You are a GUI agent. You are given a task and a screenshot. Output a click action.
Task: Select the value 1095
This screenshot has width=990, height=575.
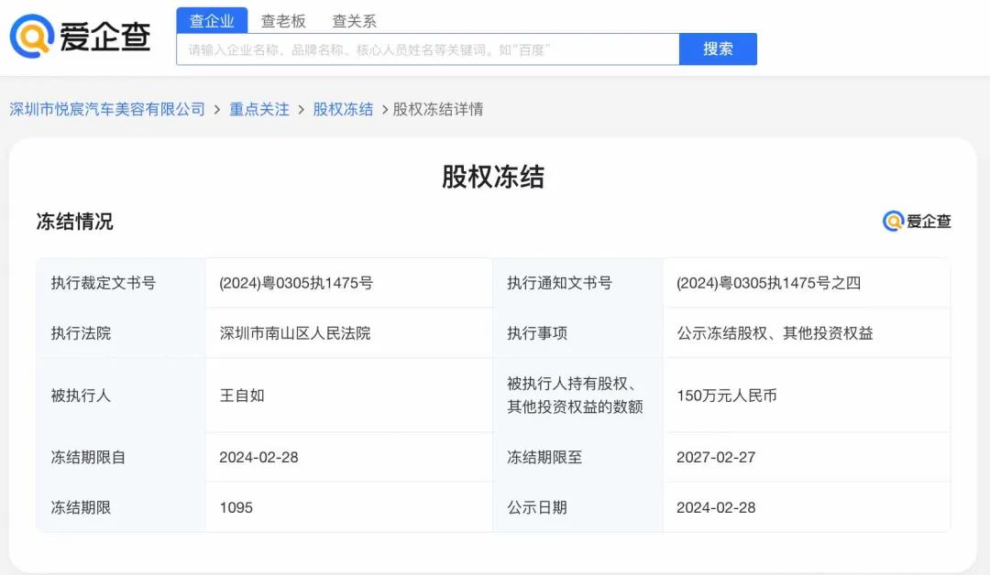(236, 507)
